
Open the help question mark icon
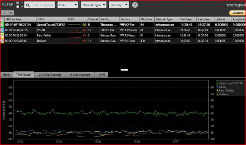135,5
